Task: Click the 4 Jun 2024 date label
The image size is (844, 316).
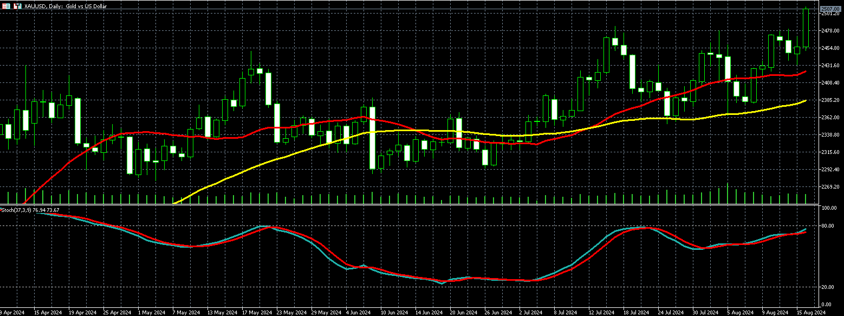Action: [x=358, y=312]
